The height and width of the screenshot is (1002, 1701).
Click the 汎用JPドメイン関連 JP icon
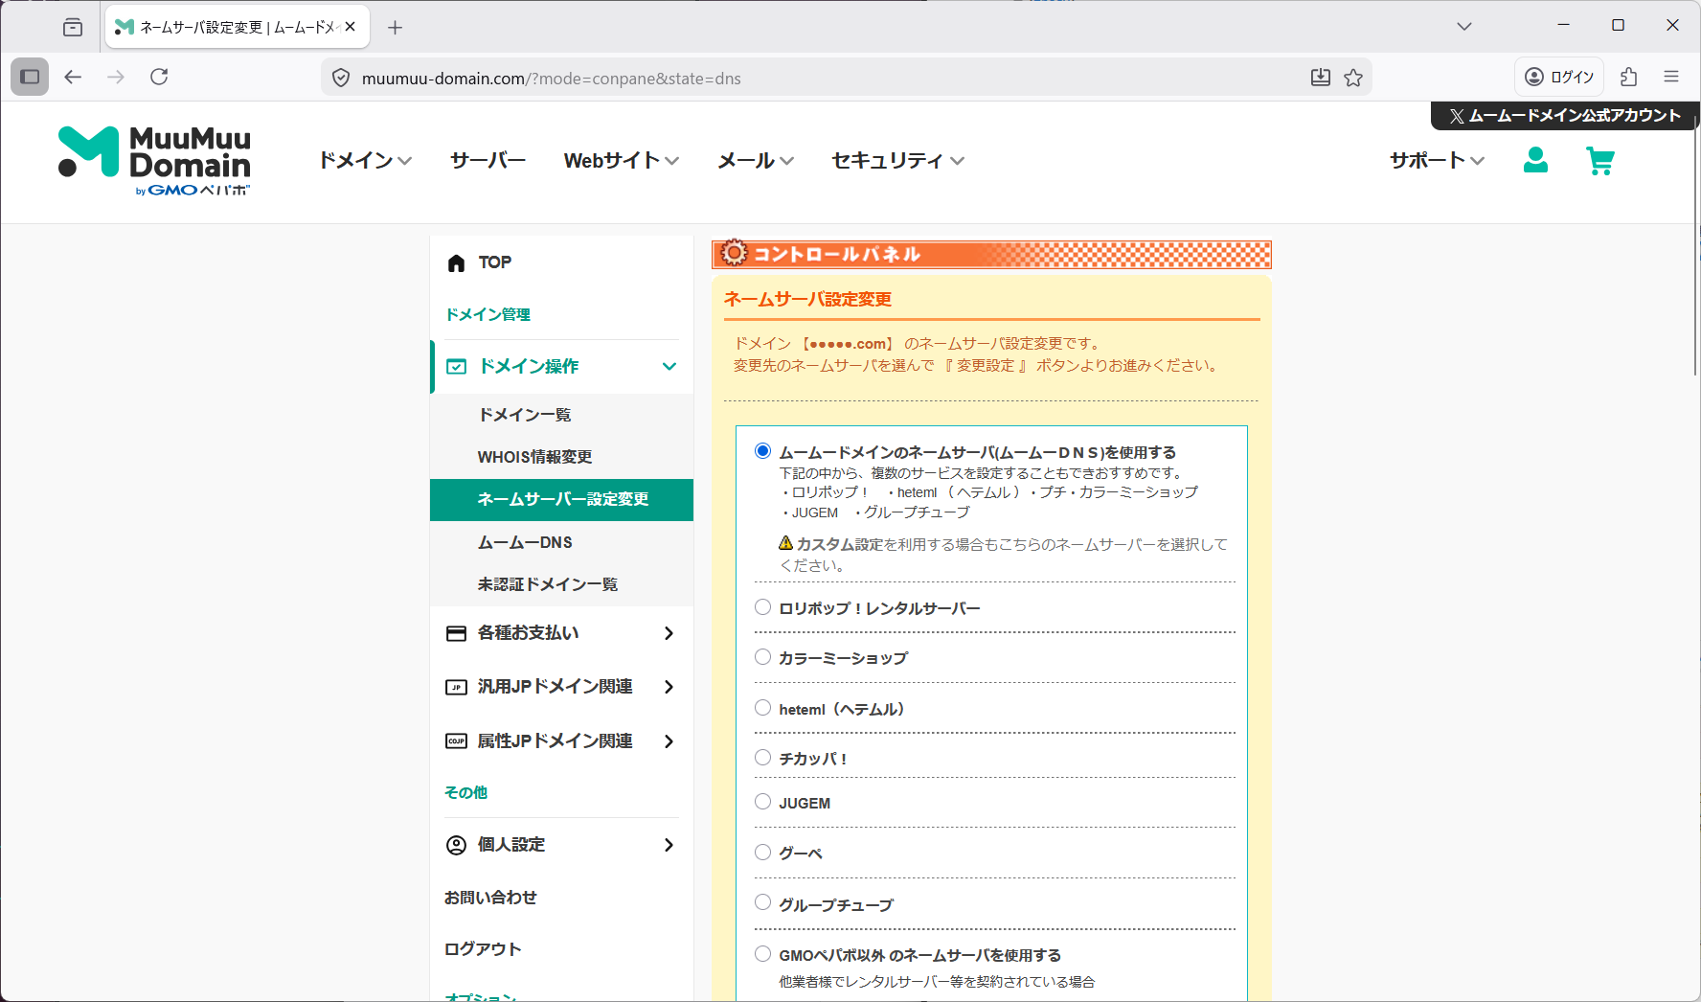click(457, 687)
